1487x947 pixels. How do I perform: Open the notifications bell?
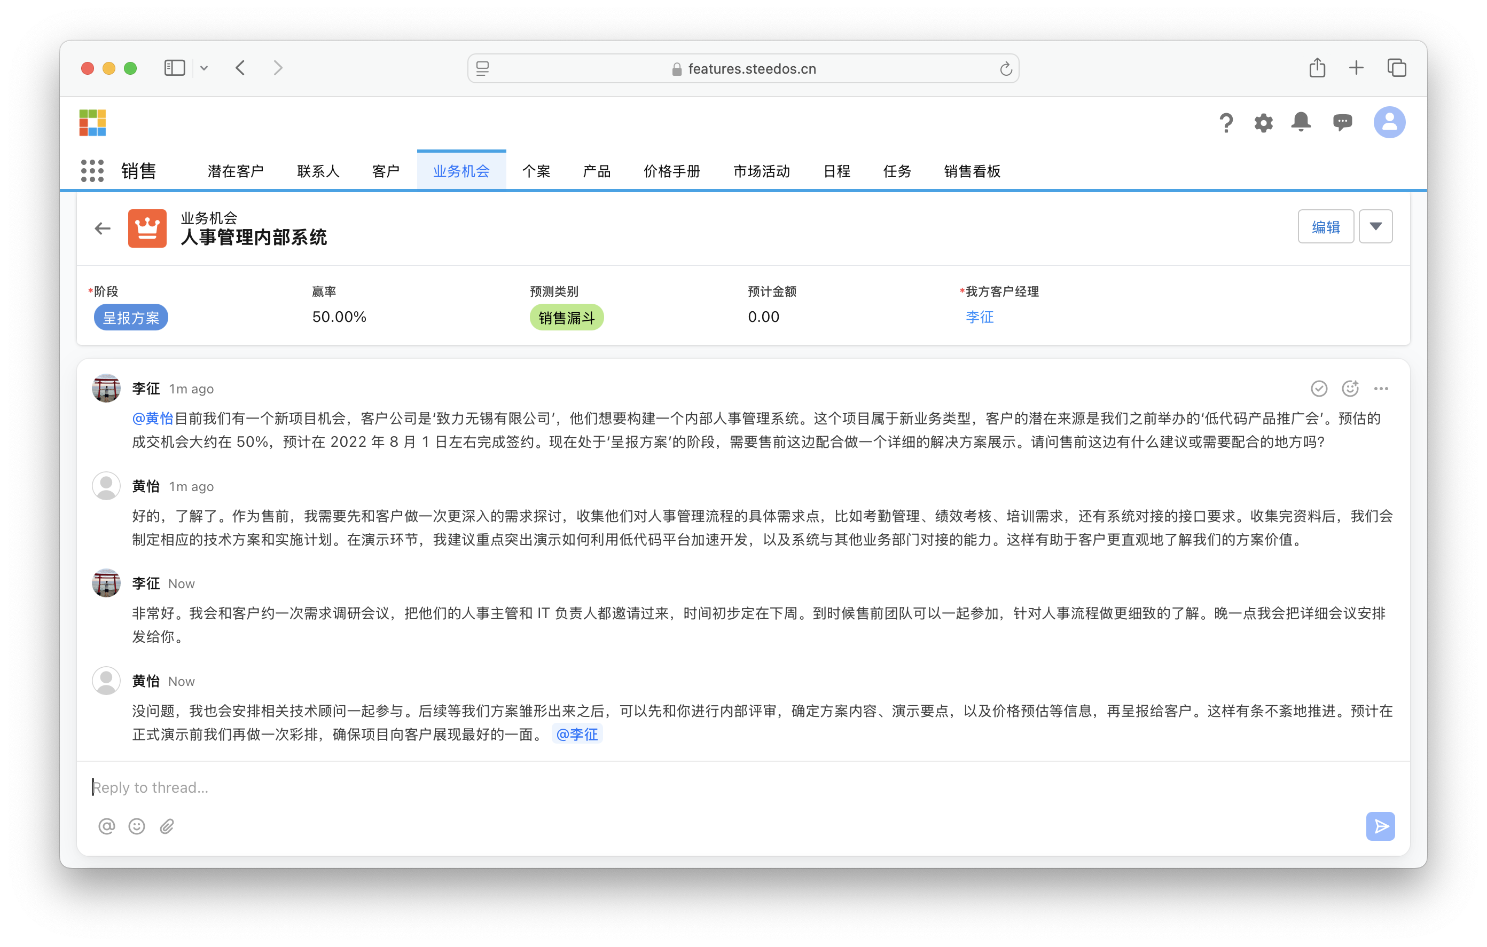pyautogui.click(x=1301, y=122)
